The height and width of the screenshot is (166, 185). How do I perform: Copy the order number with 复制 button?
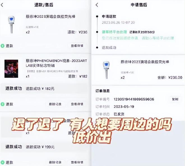[x=175, y=99]
